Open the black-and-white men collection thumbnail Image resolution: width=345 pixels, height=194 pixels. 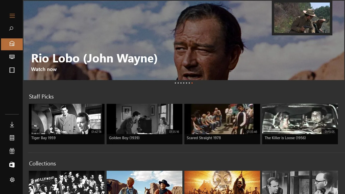pos(300,182)
